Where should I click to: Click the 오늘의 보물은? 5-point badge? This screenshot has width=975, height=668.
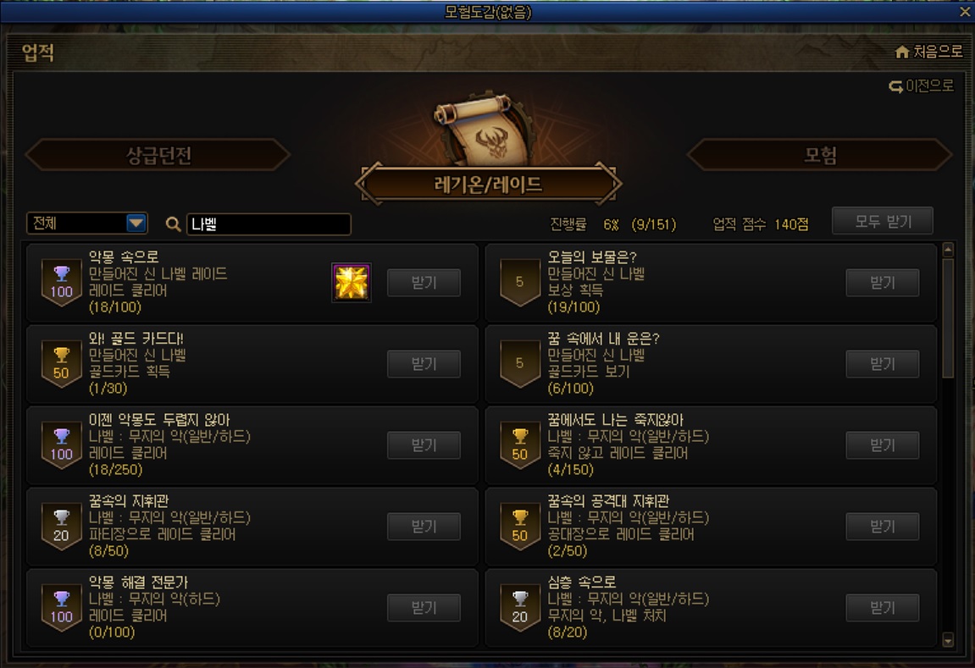tap(520, 283)
